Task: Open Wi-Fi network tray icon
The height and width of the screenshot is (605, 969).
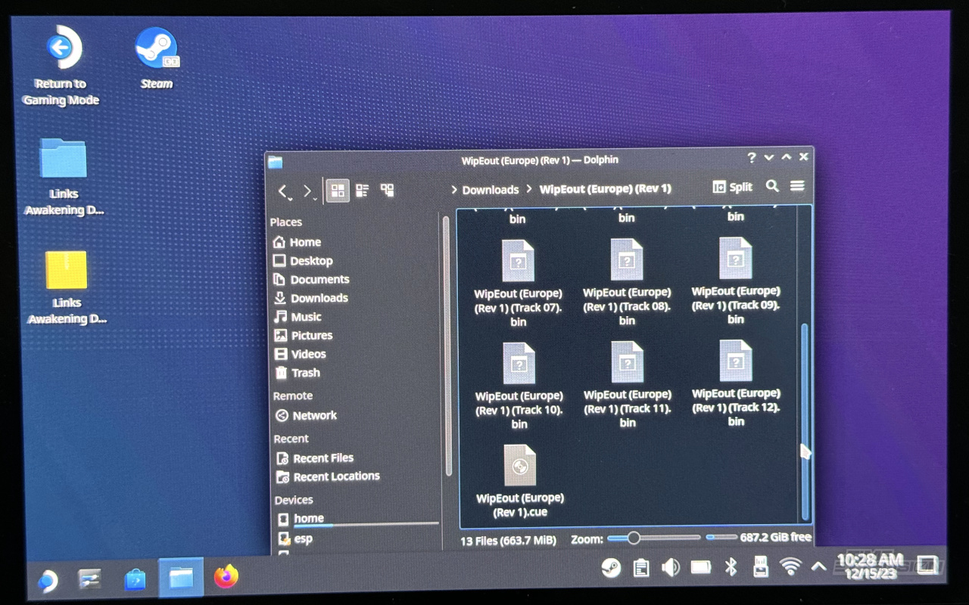Action: coord(790,566)
